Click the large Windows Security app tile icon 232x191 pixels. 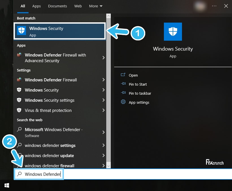[x=173, y=32]
